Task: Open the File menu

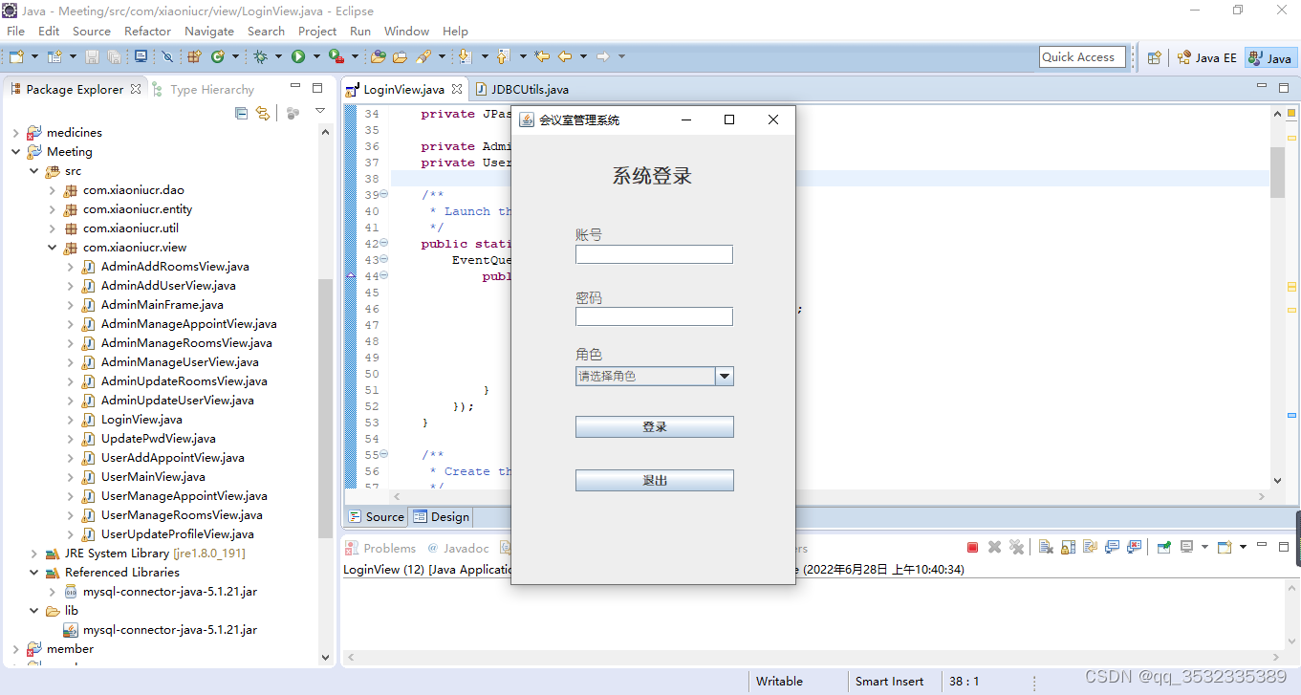Action: pos(15,32)
